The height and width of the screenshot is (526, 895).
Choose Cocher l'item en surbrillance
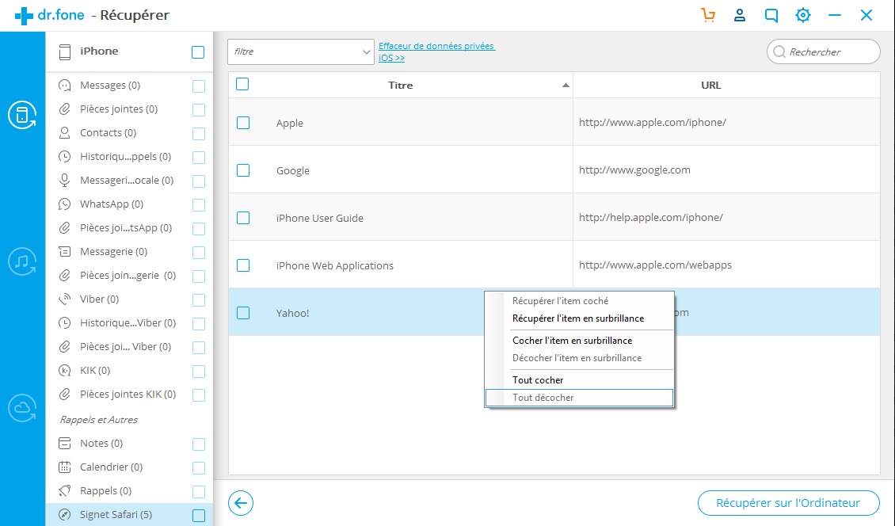573,341
